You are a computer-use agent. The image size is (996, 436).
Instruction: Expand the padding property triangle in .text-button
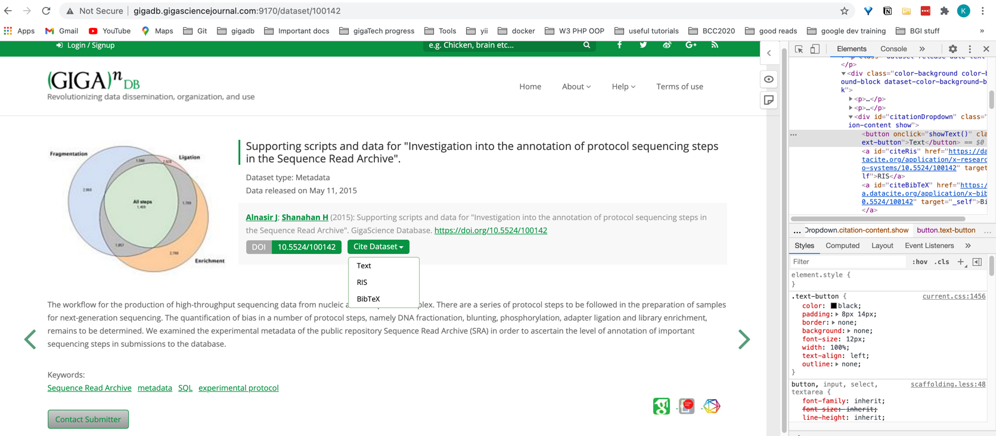tap(837, 314)
